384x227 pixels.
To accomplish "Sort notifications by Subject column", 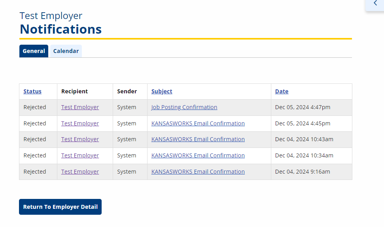I will point(162,91).
